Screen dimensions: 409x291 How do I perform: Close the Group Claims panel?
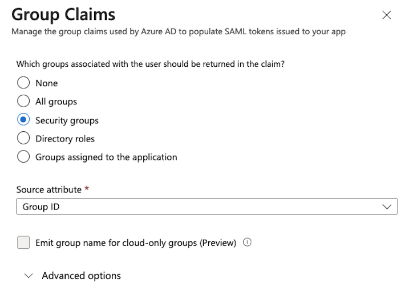point(387,15)
